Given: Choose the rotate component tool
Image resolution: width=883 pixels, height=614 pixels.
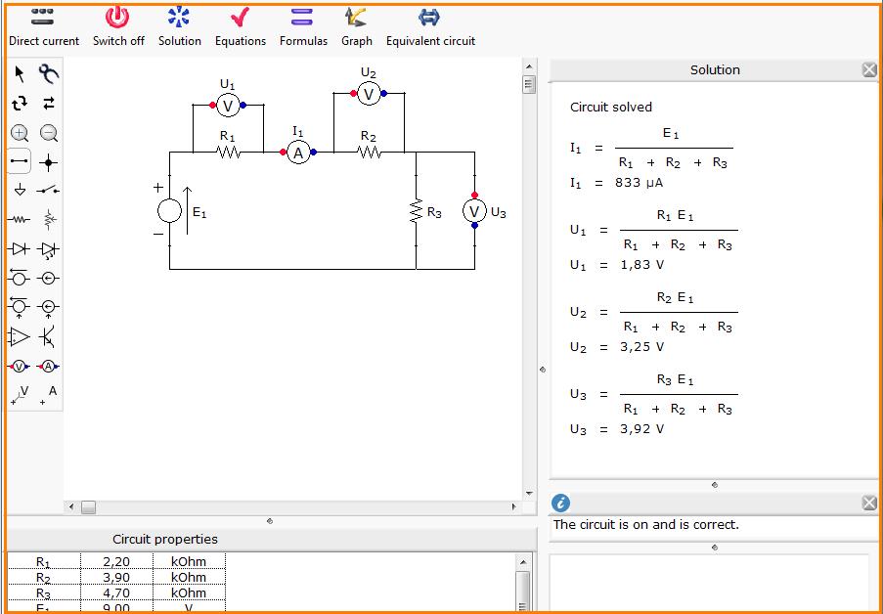Looking at the screenshot, I should (x=20, y=104).
